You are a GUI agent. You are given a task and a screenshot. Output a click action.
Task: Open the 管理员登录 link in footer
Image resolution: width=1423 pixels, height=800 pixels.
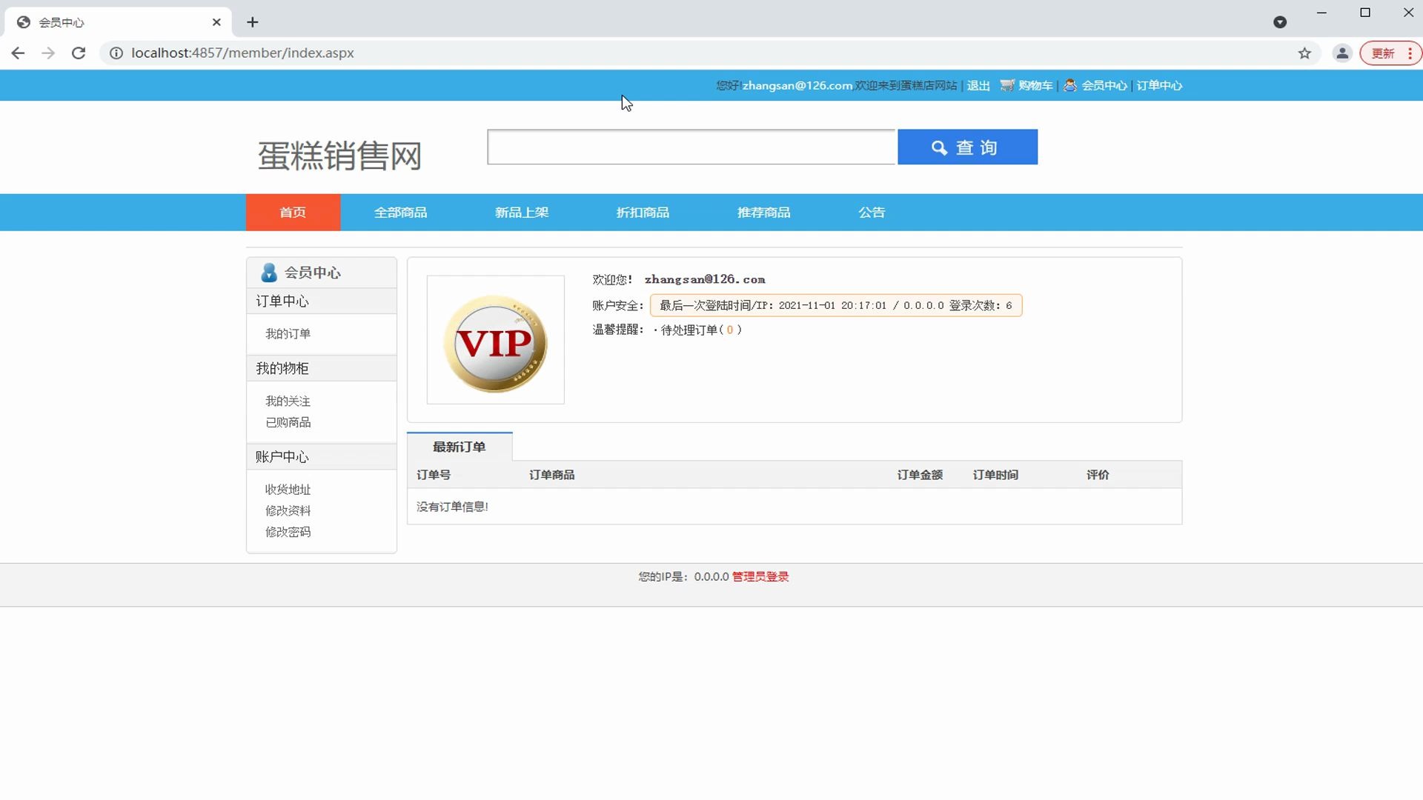coord(760,576)
